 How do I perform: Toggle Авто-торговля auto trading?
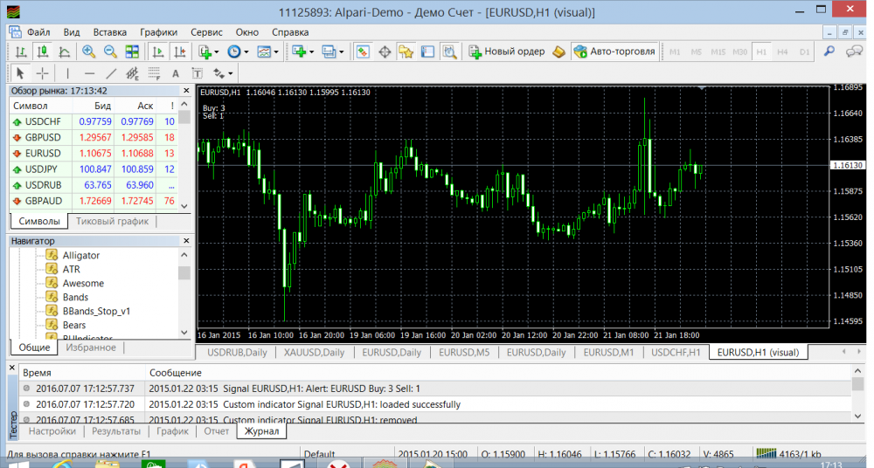coord(614,52)
